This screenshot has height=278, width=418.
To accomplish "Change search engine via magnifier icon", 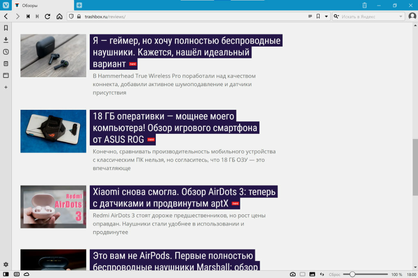I will coord(336,16).
